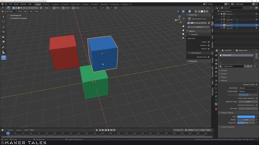
Task: Toggle Absolute scale checkbox
Action: 208,57
